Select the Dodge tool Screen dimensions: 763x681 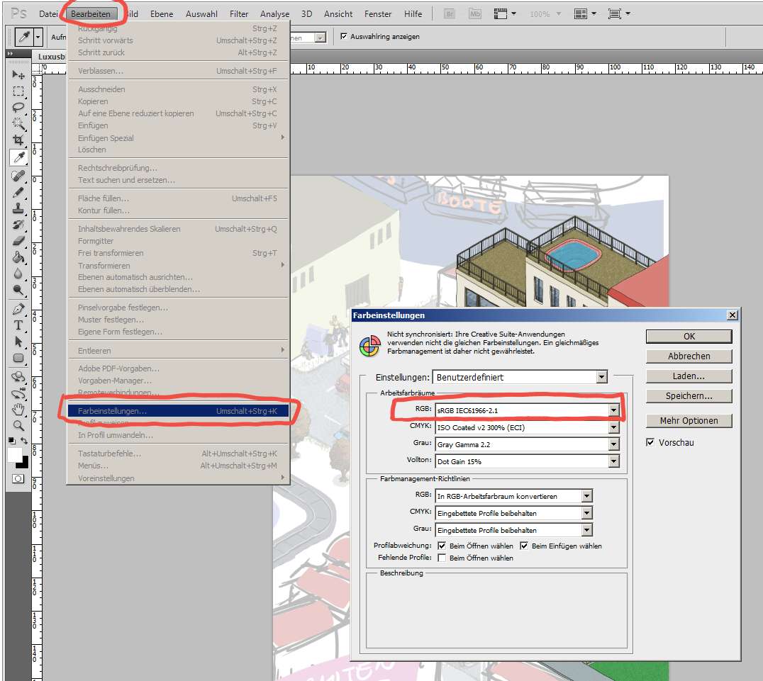point(18,290)
